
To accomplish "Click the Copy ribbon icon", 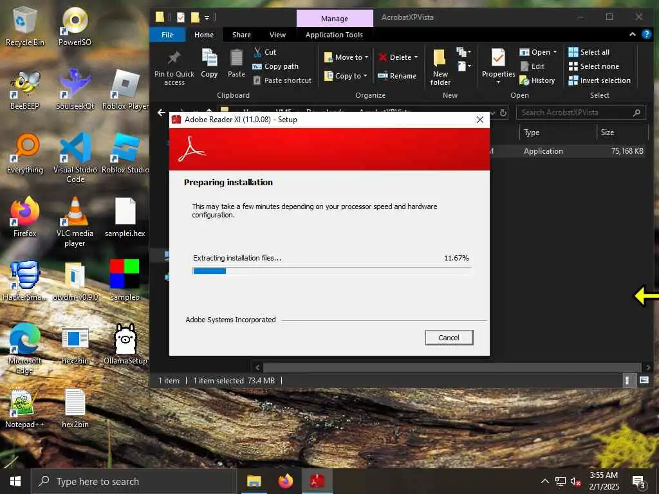I will 209,63.
